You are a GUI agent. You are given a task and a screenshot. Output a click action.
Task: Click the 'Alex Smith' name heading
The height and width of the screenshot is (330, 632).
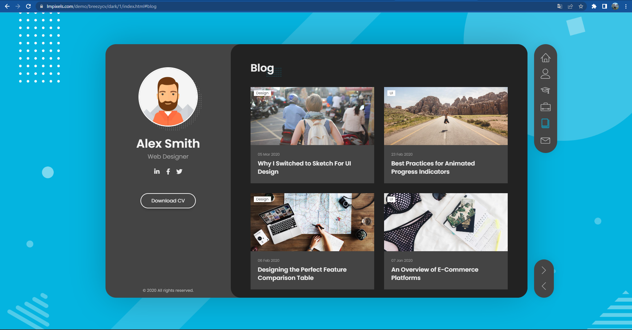[x=168, y=144]
